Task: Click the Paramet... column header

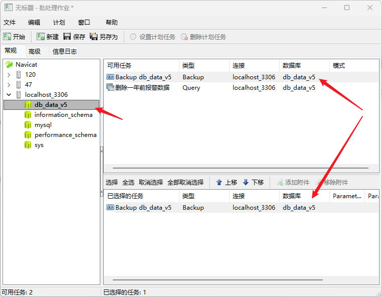Action: pyautogui.click(x=347, y=196)
